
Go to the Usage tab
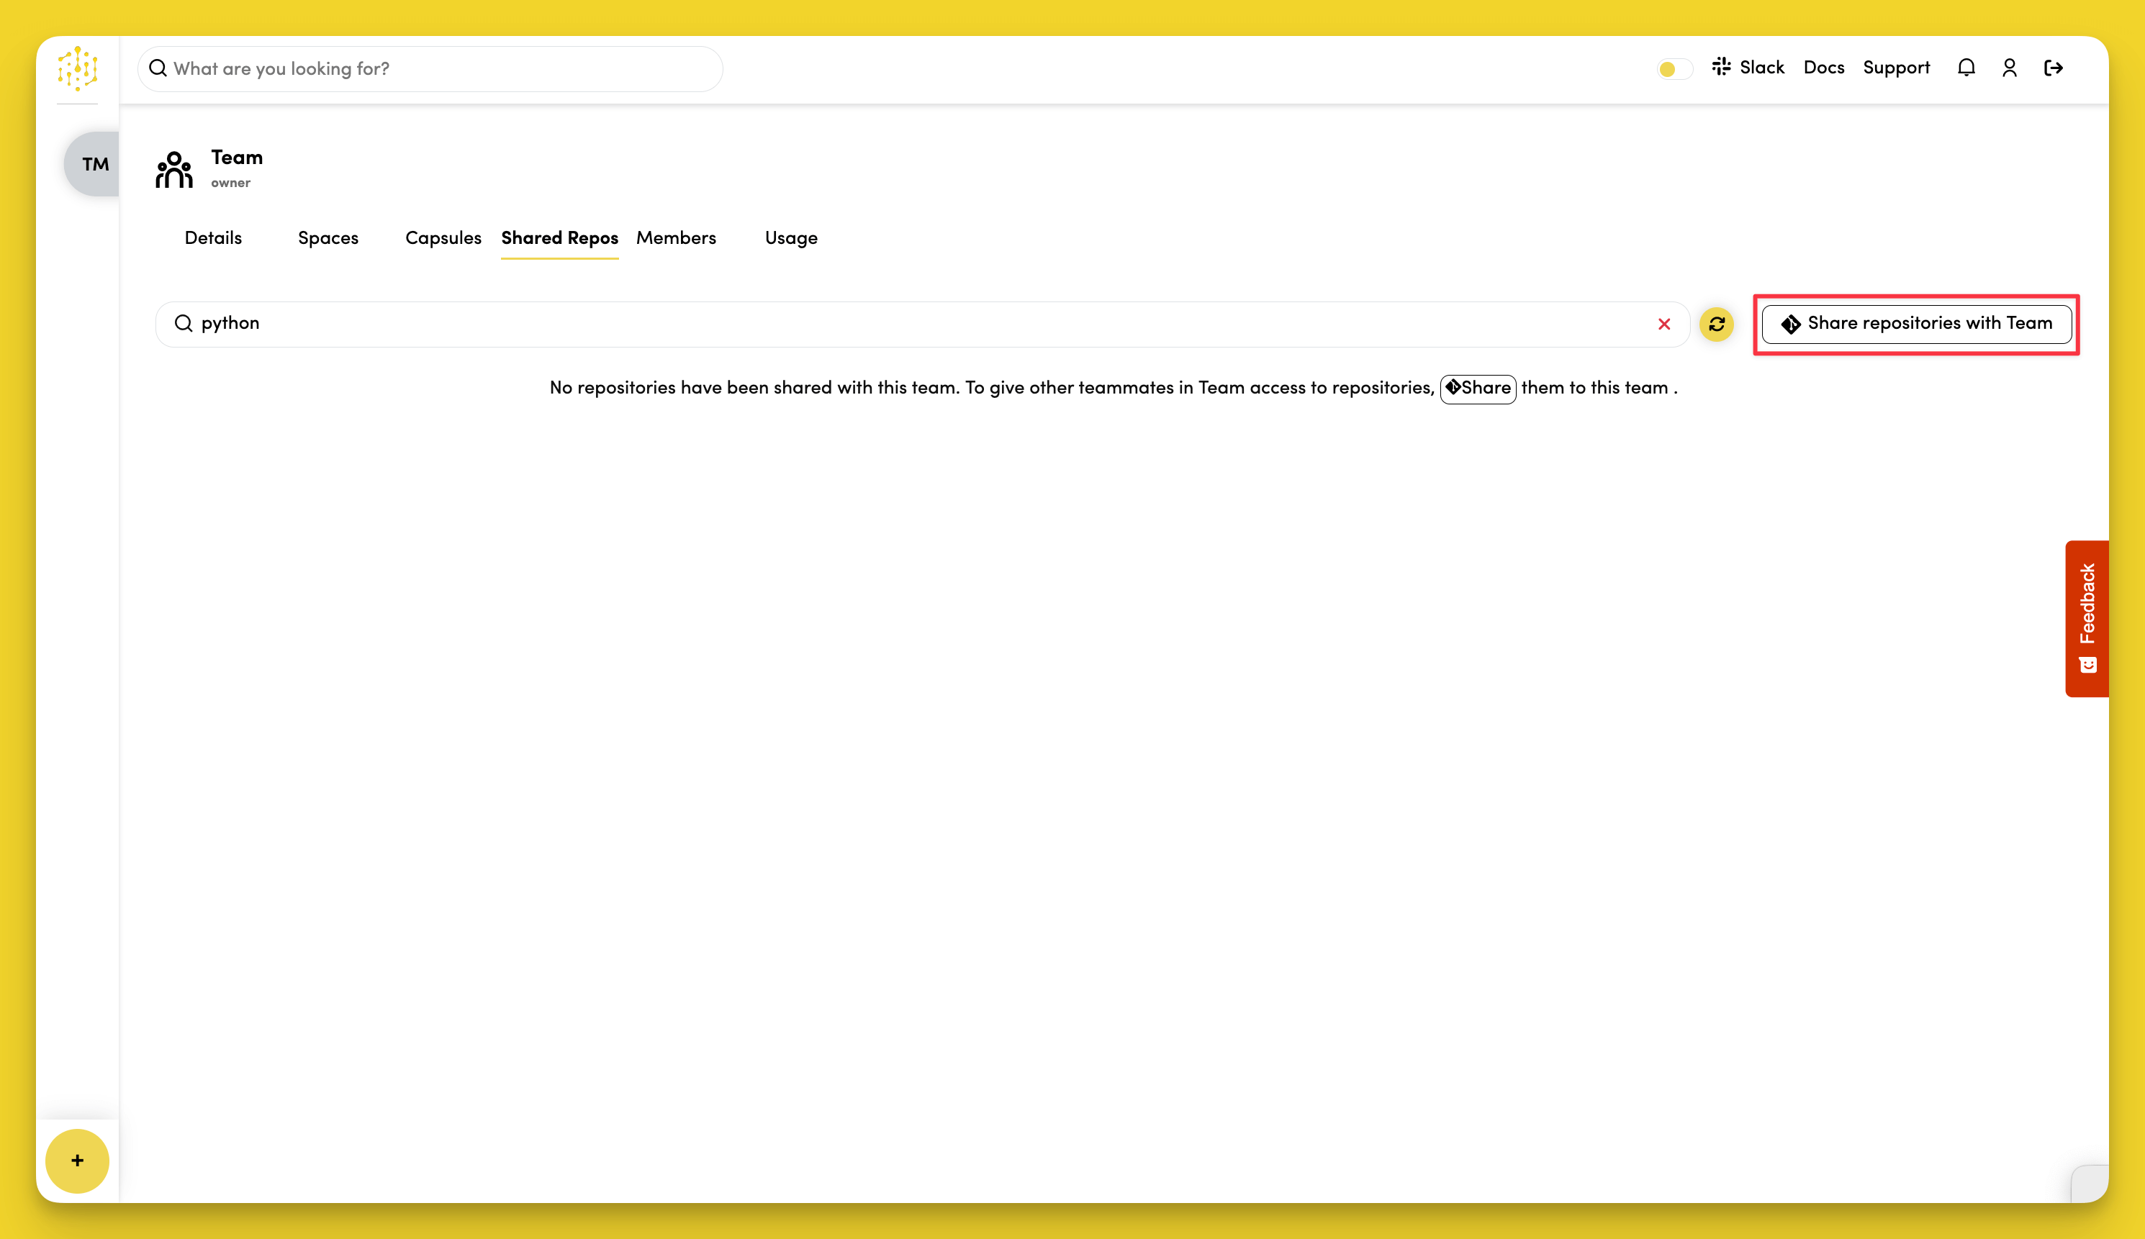click(x=791, y=238)
